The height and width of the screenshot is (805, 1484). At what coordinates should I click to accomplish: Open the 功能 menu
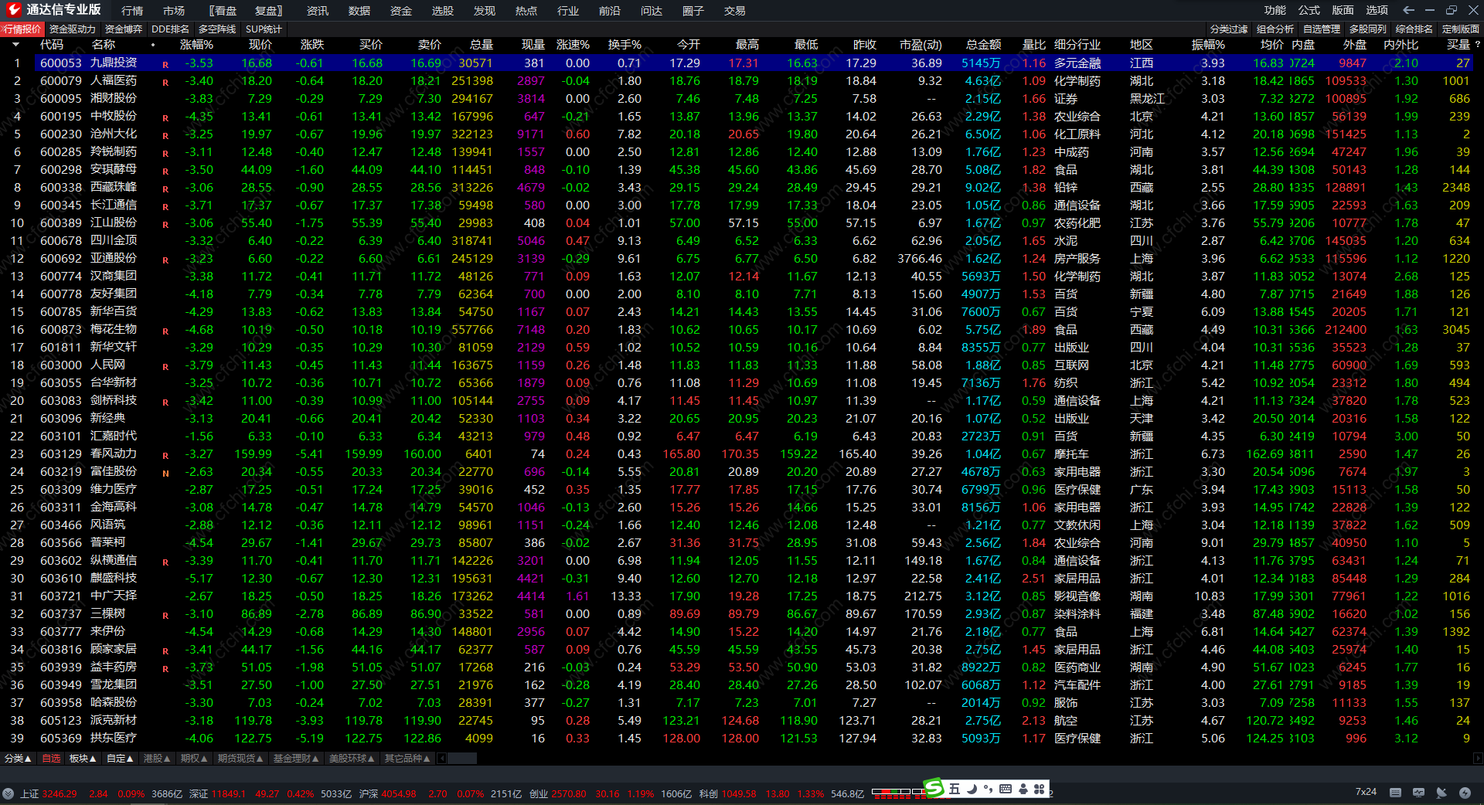(1275, 10)
